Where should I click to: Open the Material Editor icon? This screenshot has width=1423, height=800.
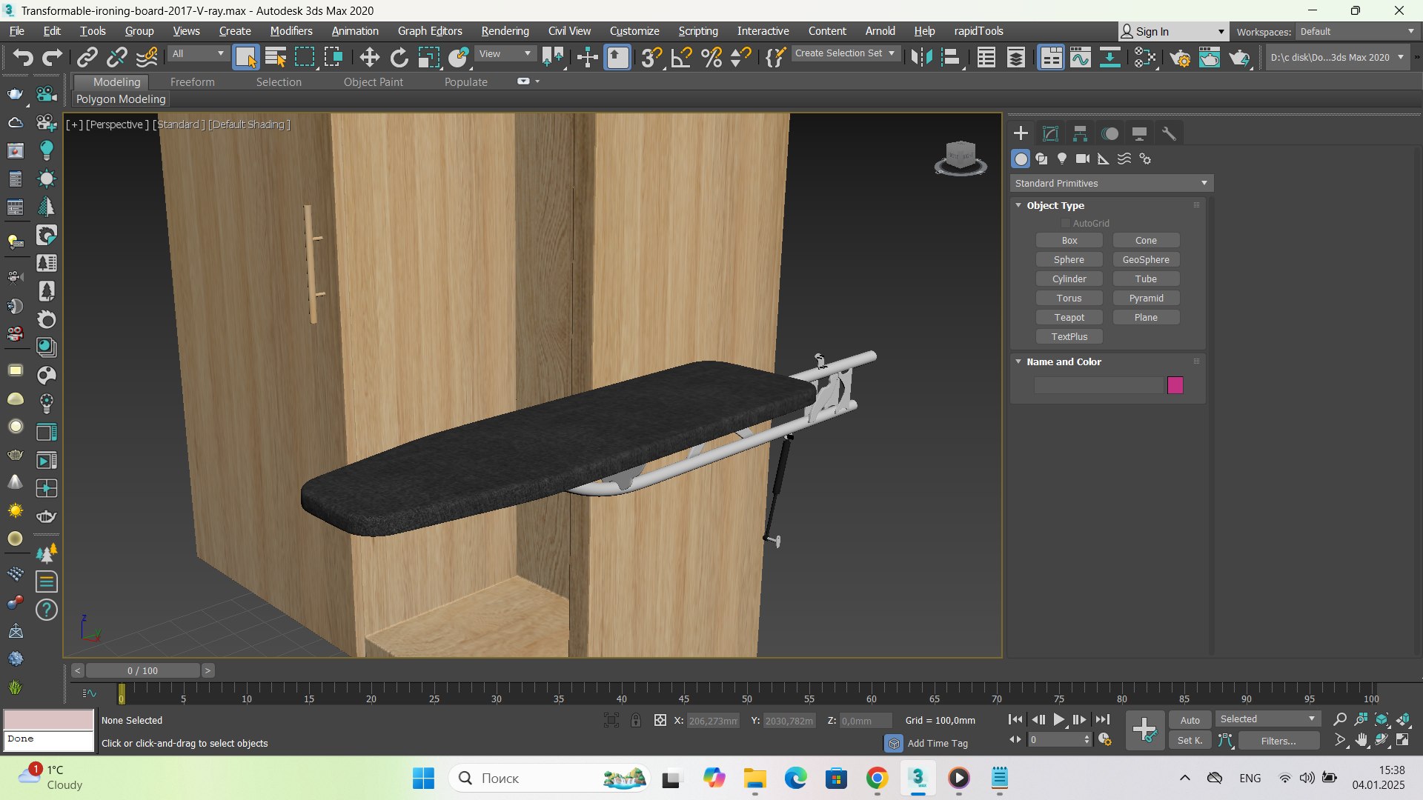coord(1145,57)
